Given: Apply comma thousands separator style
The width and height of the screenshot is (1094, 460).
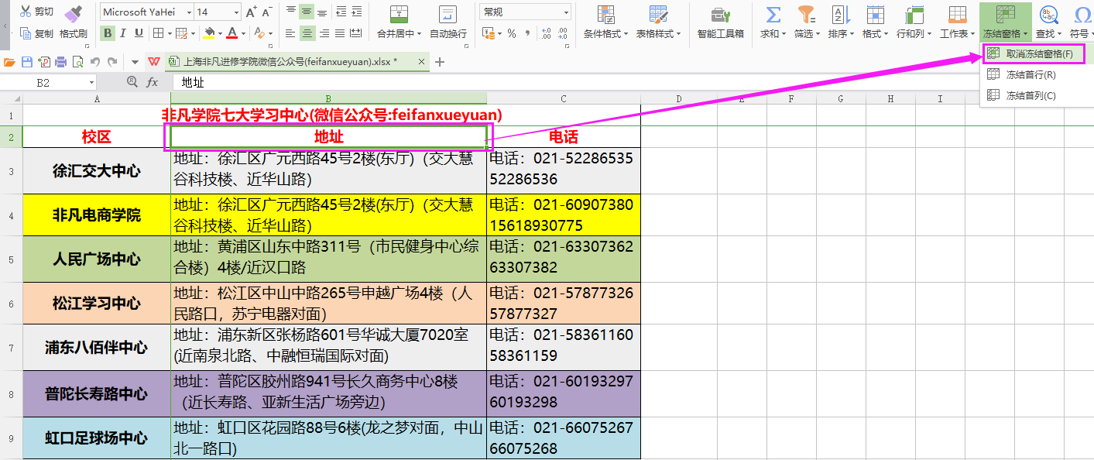Looking at the screenshot, I should 528,33.
